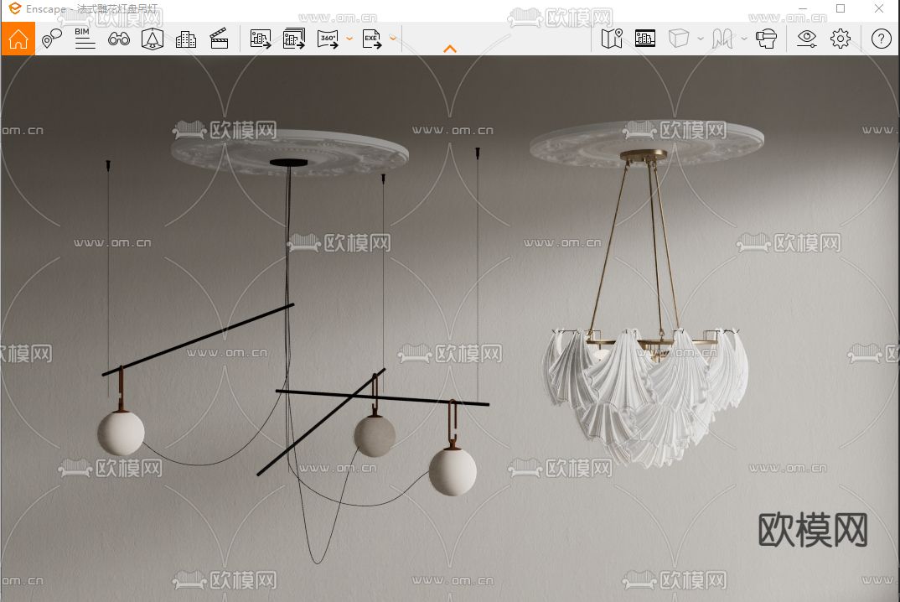Collapse the toolbar with orange chevron
Screen dimensions: 900x602
pyautogui.click(x=450, y=49)
